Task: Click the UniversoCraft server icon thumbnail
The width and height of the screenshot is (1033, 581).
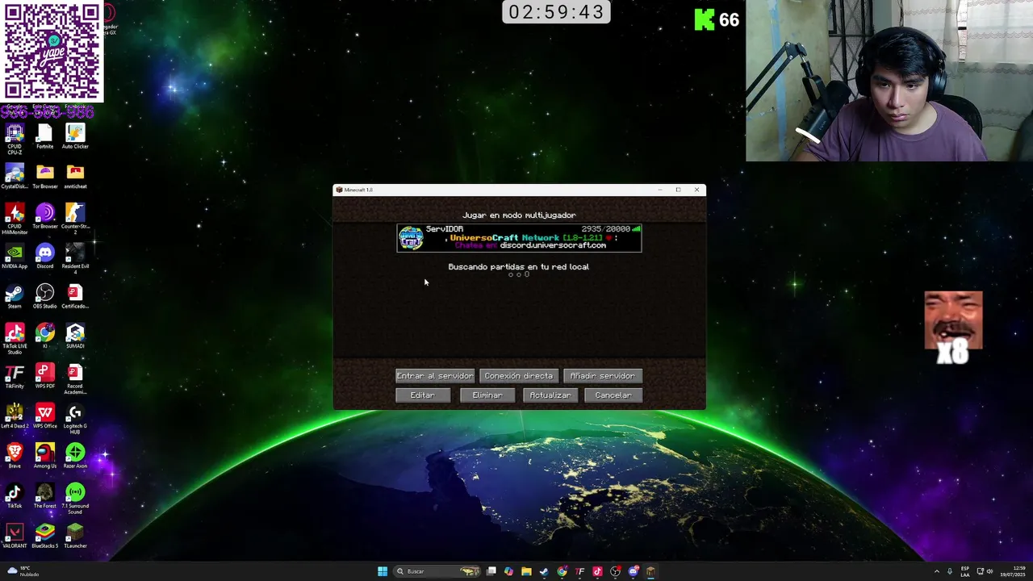Action: (411, 238)
